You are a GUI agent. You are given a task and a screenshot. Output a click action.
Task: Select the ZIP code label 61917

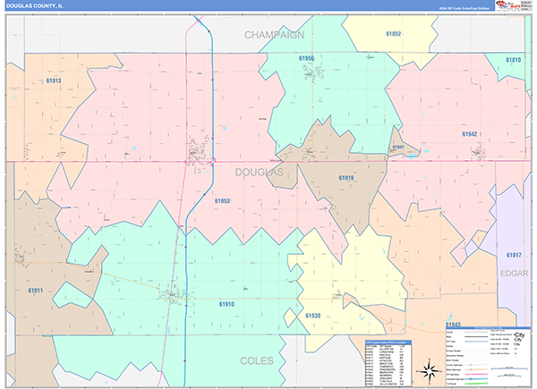tap(514, 255)
